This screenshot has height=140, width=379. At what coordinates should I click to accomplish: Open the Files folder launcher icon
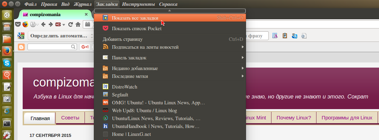coord(7,39)
